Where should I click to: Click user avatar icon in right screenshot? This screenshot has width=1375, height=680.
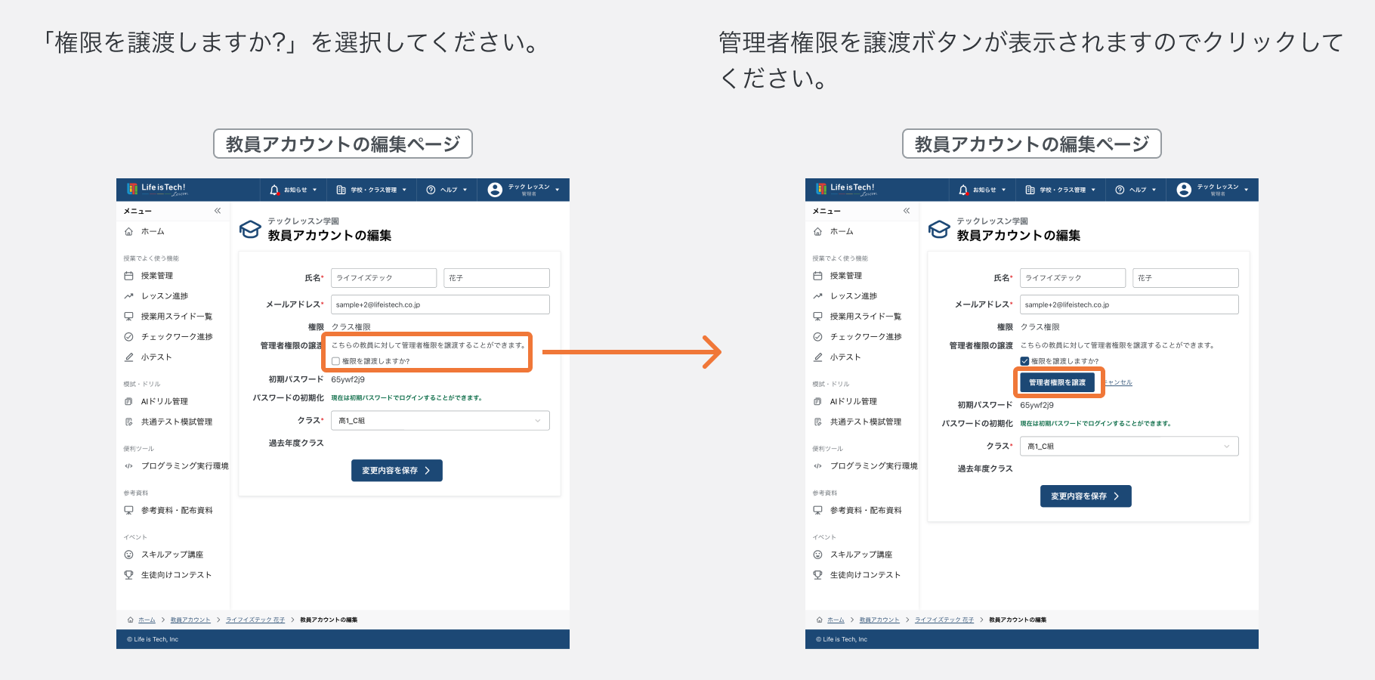[x=1184, y=190]
